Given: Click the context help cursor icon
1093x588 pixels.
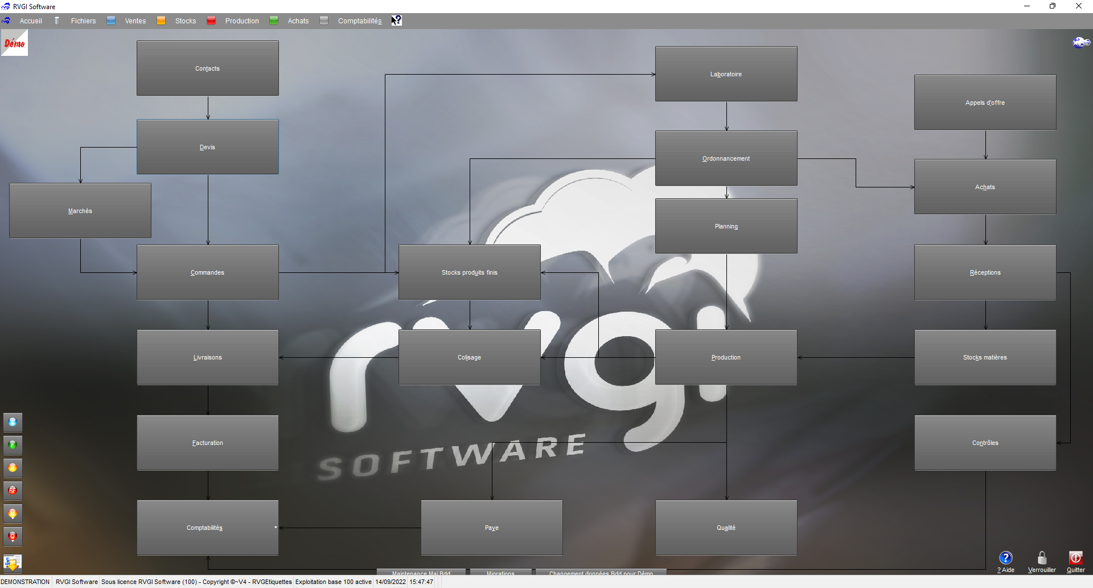Looking at the screenshot, I should coord(396,21).
